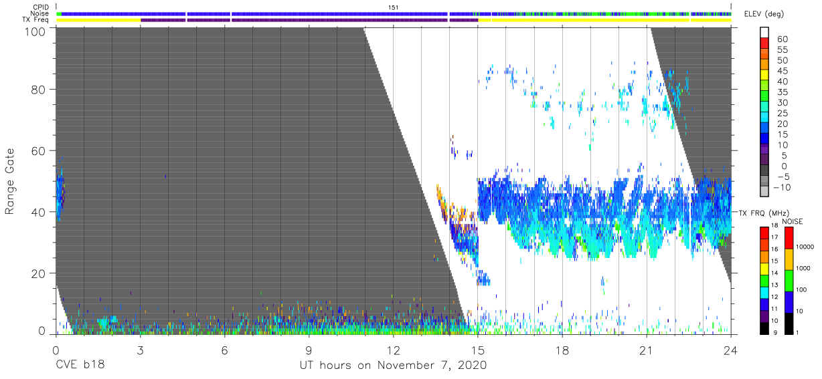822x379 pixels.
Task: Click the 'CPID' label at top left
Action: tap(39, 7)
